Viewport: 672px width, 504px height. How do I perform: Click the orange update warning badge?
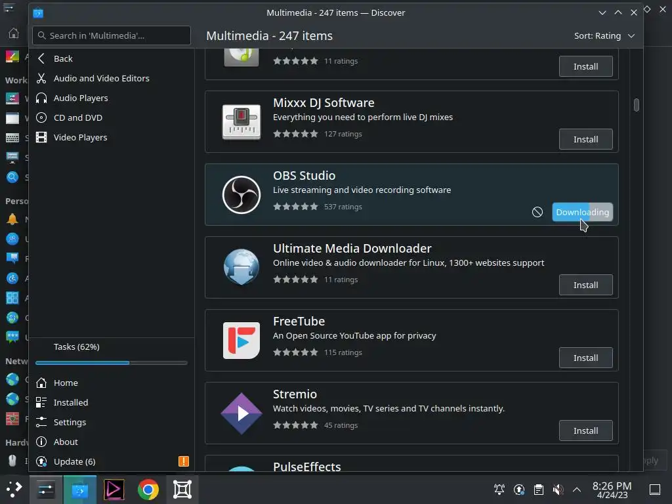(x=184, y=461)
